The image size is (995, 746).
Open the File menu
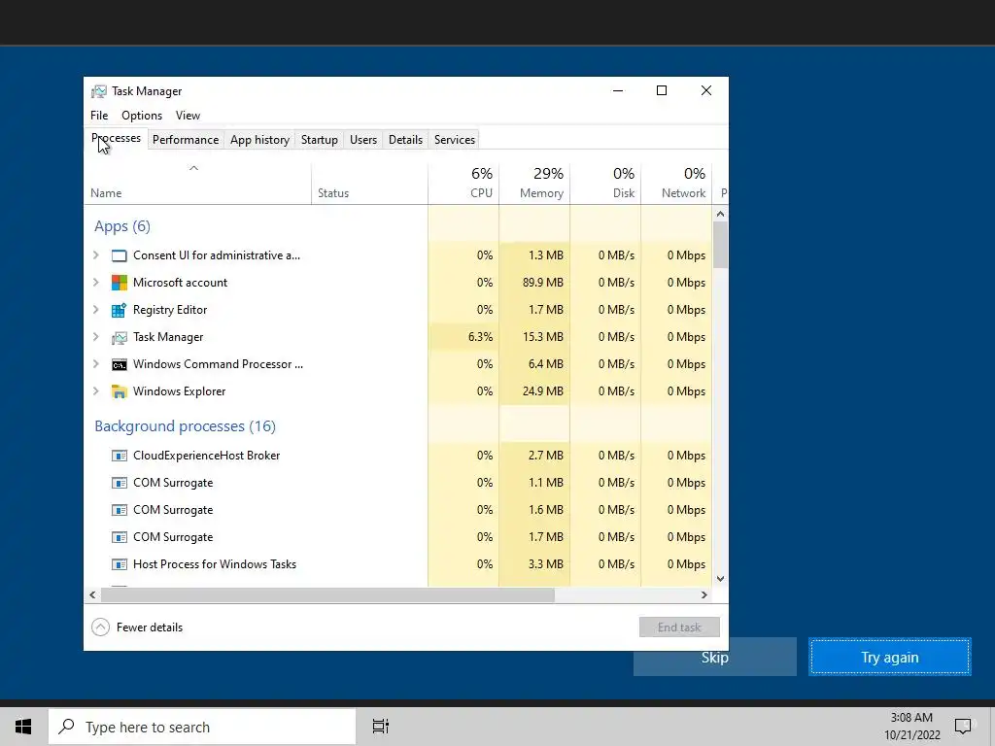pos(99,116)
